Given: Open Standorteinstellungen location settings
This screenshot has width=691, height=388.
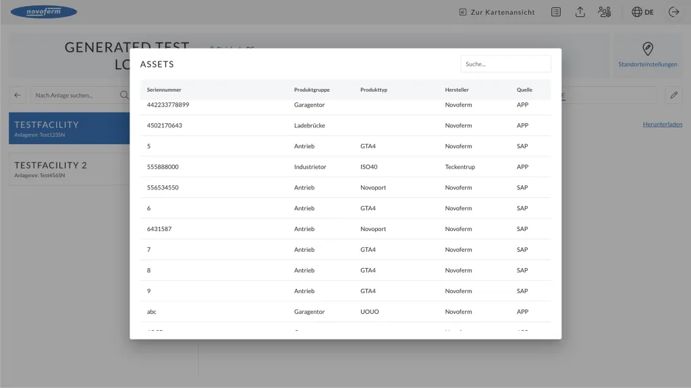Looking at the screenshot, I should [x=647, y=55].
